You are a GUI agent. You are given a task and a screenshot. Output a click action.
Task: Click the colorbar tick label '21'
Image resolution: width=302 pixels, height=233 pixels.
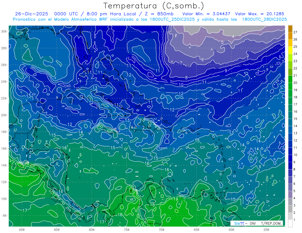click(x=295, y=75)
